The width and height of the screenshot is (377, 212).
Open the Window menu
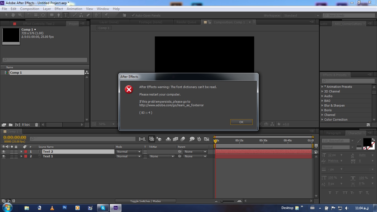click(103, 9)
